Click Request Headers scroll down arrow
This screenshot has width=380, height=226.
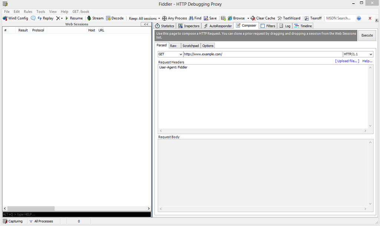click(x=370, y=126)
